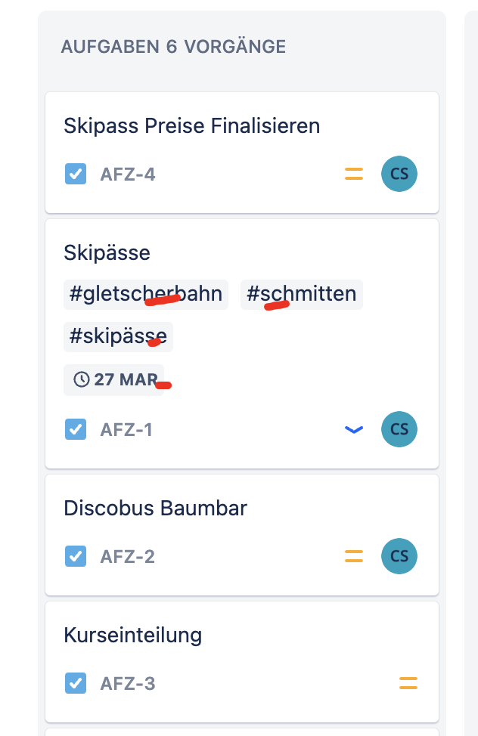Screen dimensions: 478x736
Task: Click the Aufgaben 6 Vorgänge column header
Action: (x=173, y=47)
